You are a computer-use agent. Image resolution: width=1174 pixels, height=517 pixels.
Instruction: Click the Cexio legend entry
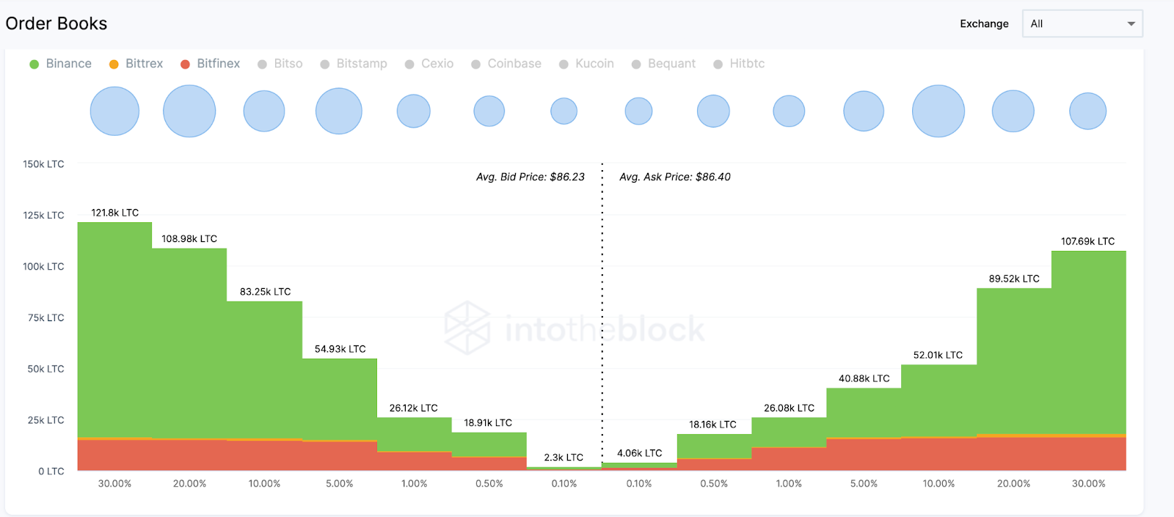pyautogui.click(x=429, y=64)
